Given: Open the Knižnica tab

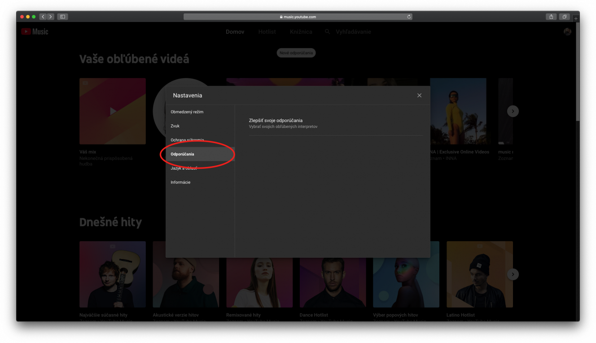Looking at the screenshot, I should point(301,32).
